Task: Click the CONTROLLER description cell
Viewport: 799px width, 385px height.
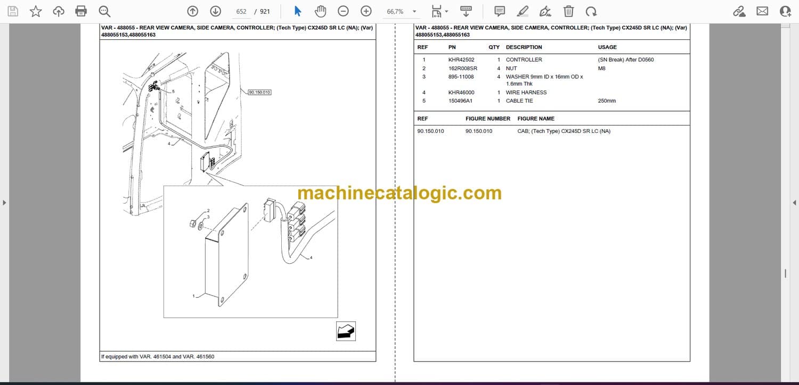Action: pyautogui.click(x=524, y=60)
